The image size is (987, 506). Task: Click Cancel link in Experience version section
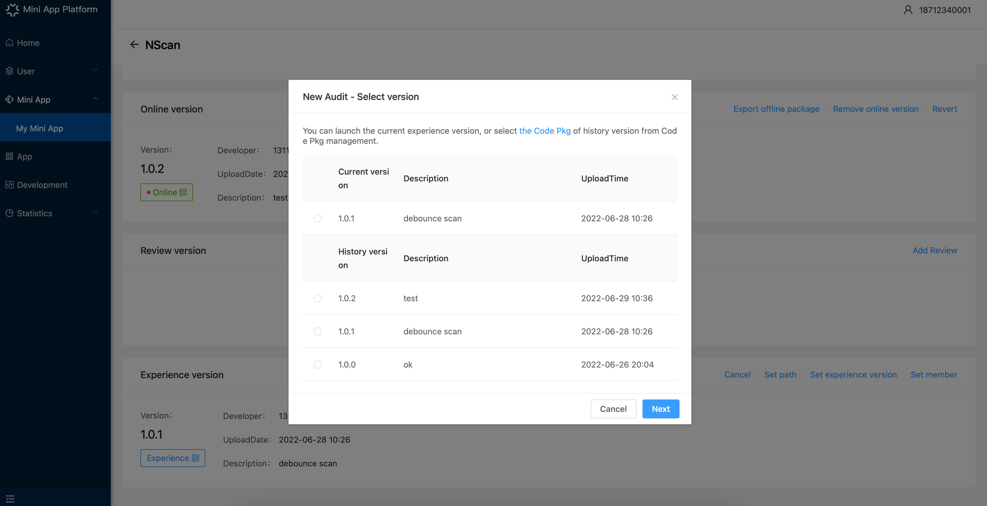pyautogui.click(x=737, y=374)
